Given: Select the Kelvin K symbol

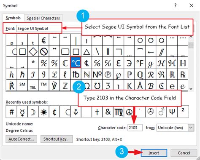Looking at the screenshot, I should [129, 85].
